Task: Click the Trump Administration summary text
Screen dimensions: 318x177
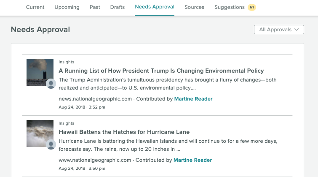Action: pos(168,84)
